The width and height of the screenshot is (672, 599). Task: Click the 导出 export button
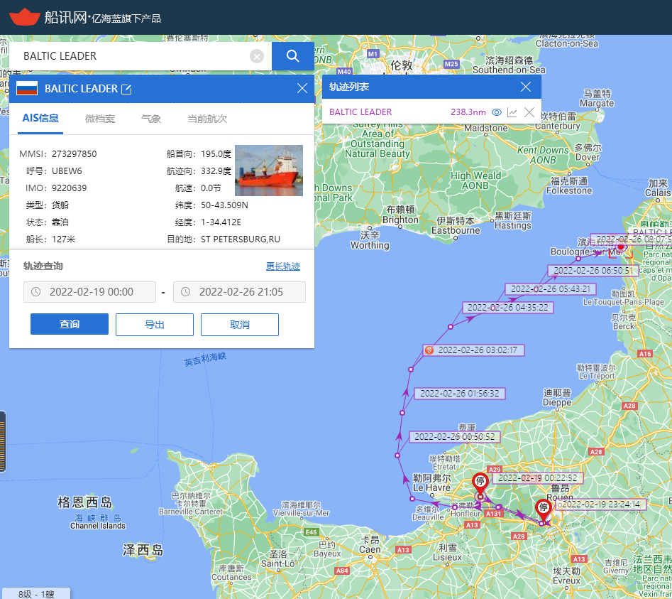point(155,324)
